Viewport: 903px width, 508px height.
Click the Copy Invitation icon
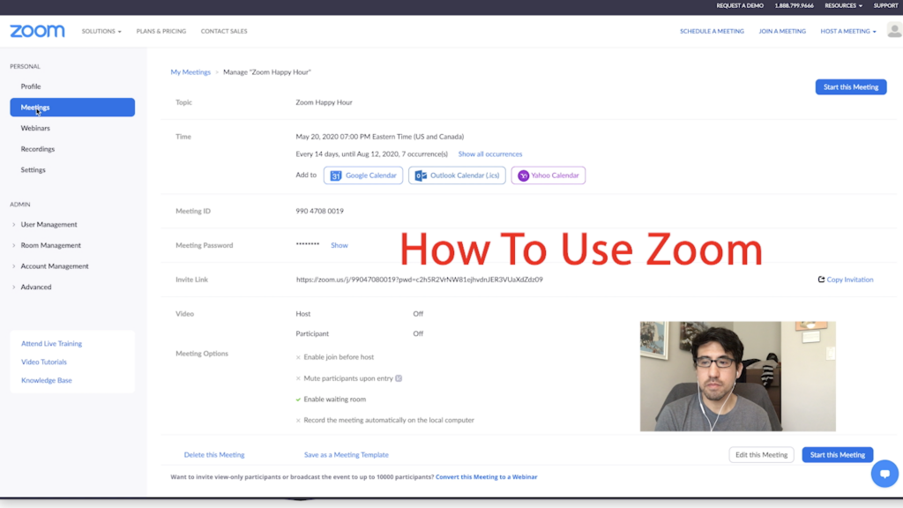(820, 279)
